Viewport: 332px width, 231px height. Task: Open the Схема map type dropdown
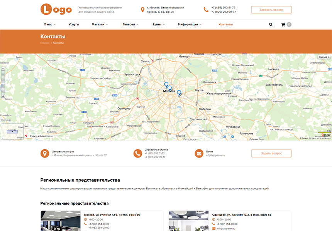(324, 57)
